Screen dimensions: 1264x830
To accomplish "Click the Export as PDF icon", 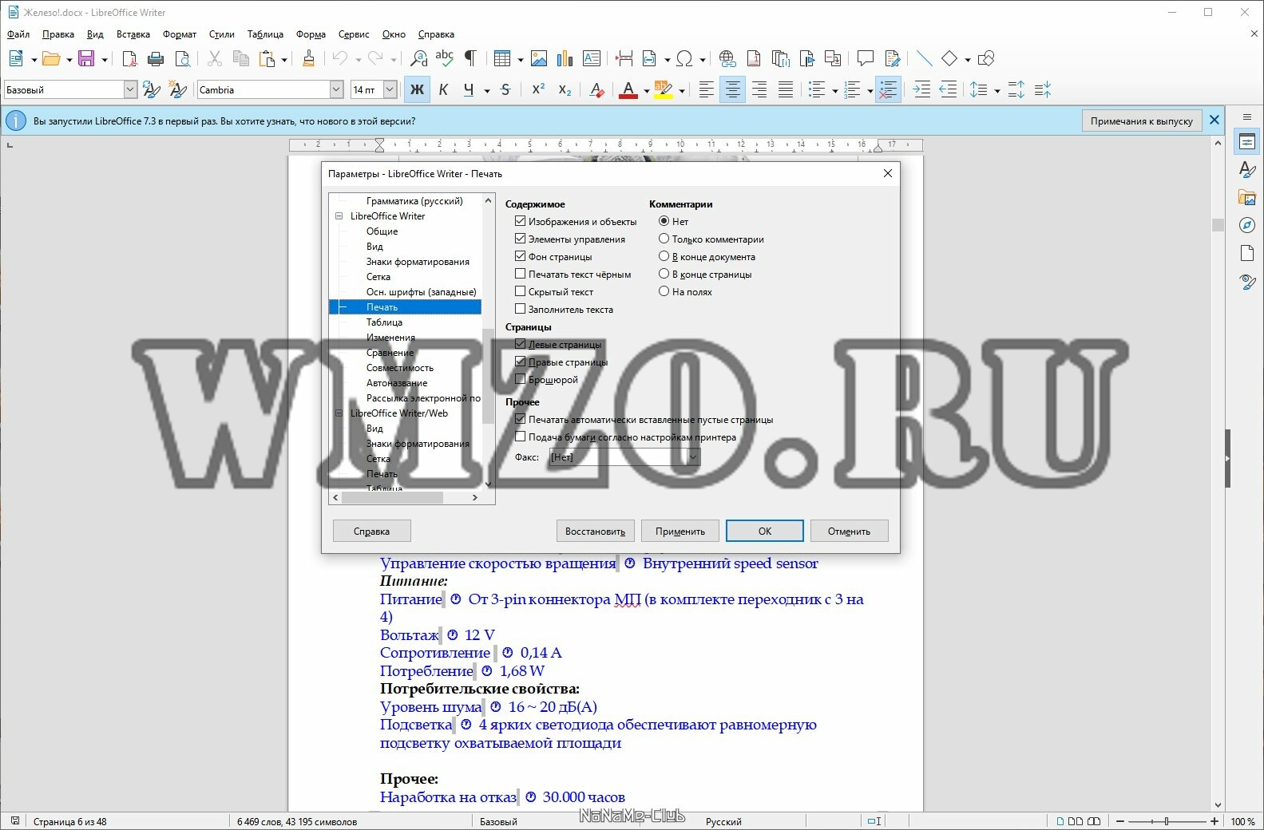I will coord(129,58).
